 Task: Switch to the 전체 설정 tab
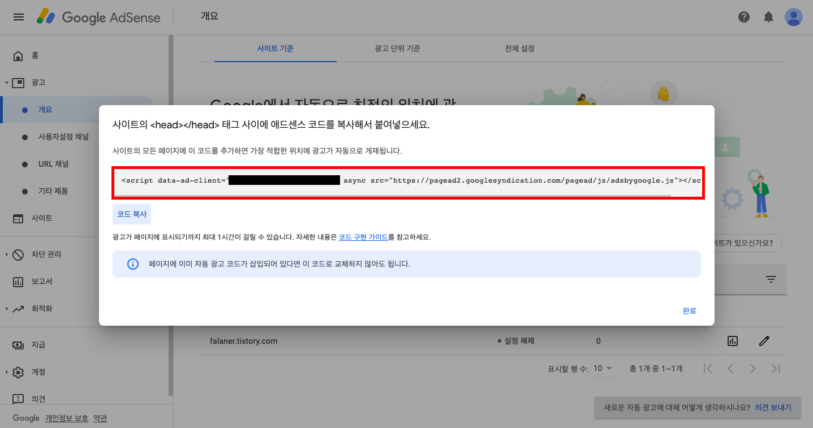[519, 49]
